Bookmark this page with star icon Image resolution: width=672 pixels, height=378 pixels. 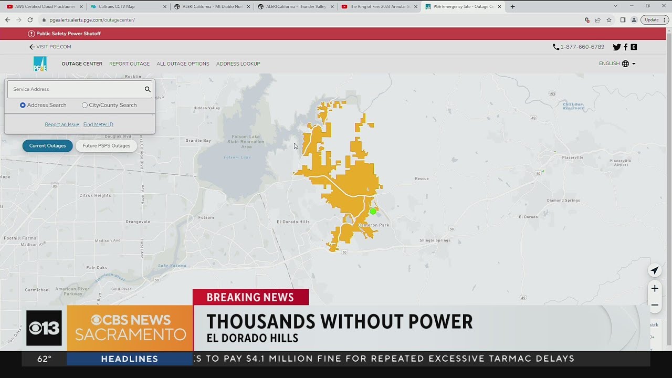click(x=609, y=20)
